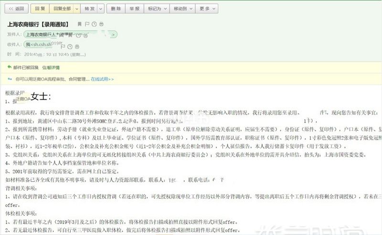Click the bookmark icon beside the subject
Image resolution: width=382 pixels, height=235 pixels.
[x=79, y=24]
